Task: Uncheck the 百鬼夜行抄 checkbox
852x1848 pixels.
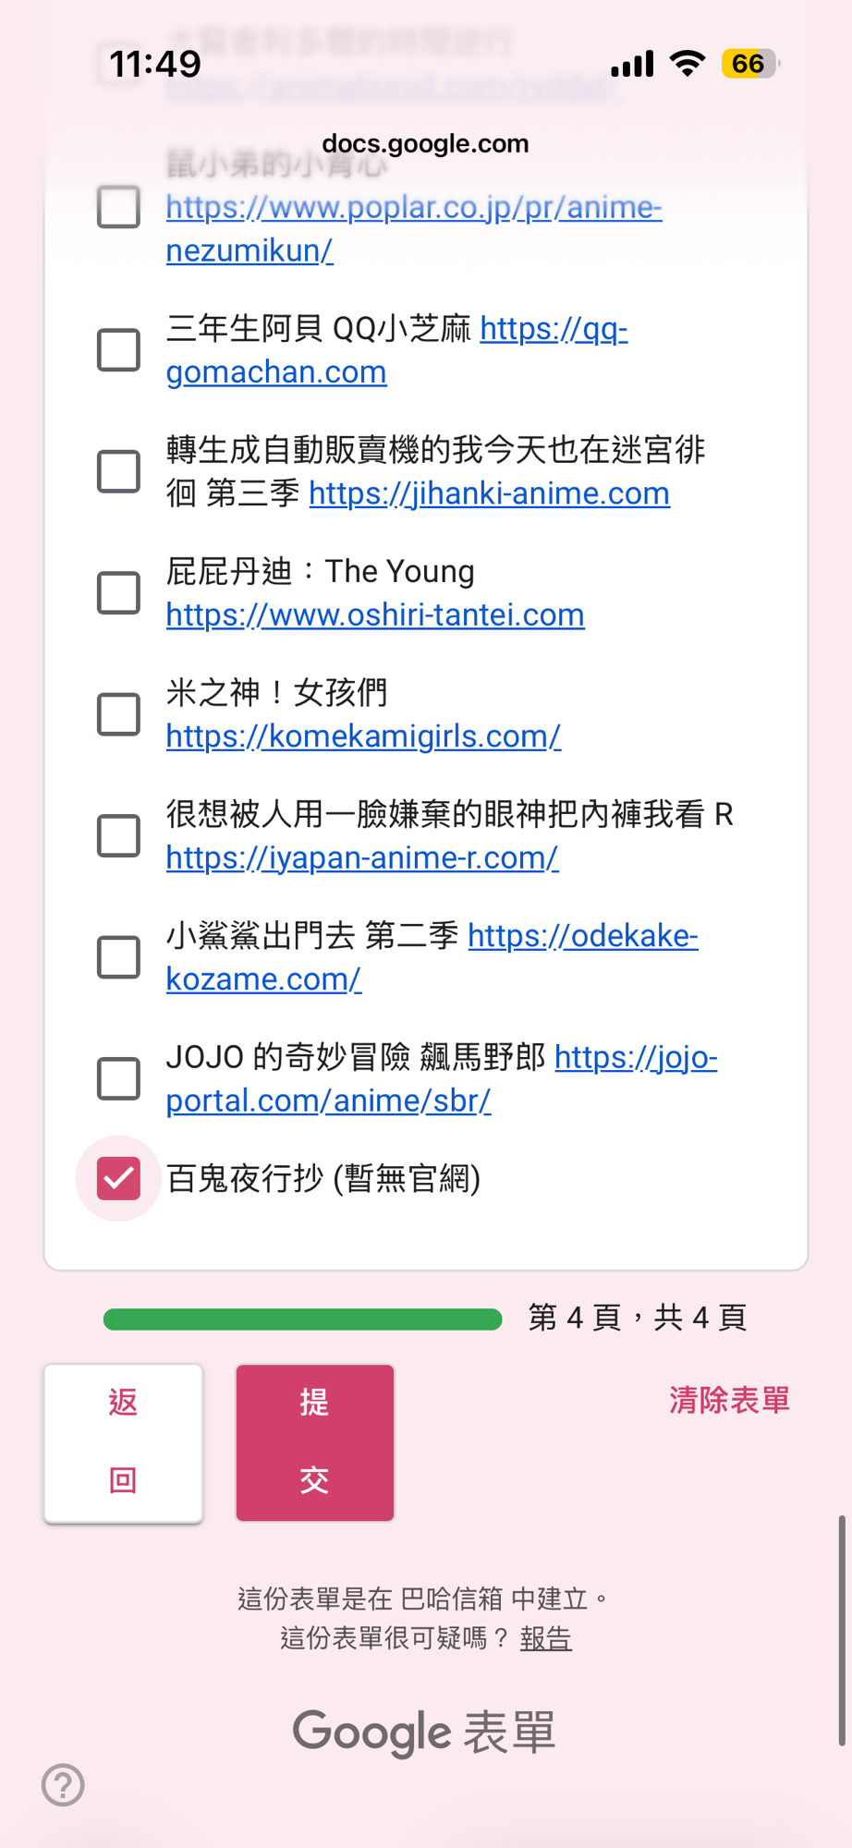Action: [x=119, y=1178]
